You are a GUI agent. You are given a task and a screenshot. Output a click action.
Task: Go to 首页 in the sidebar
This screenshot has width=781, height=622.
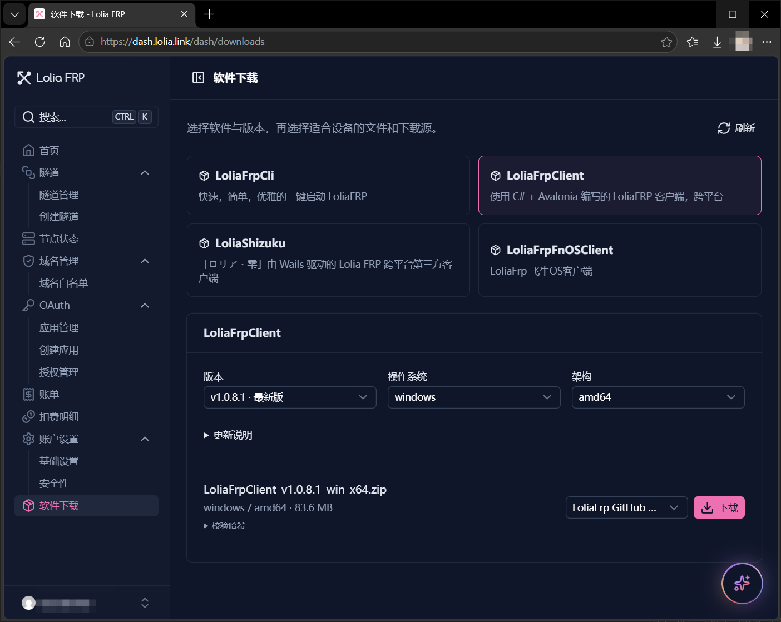click(x=87, y=151)
